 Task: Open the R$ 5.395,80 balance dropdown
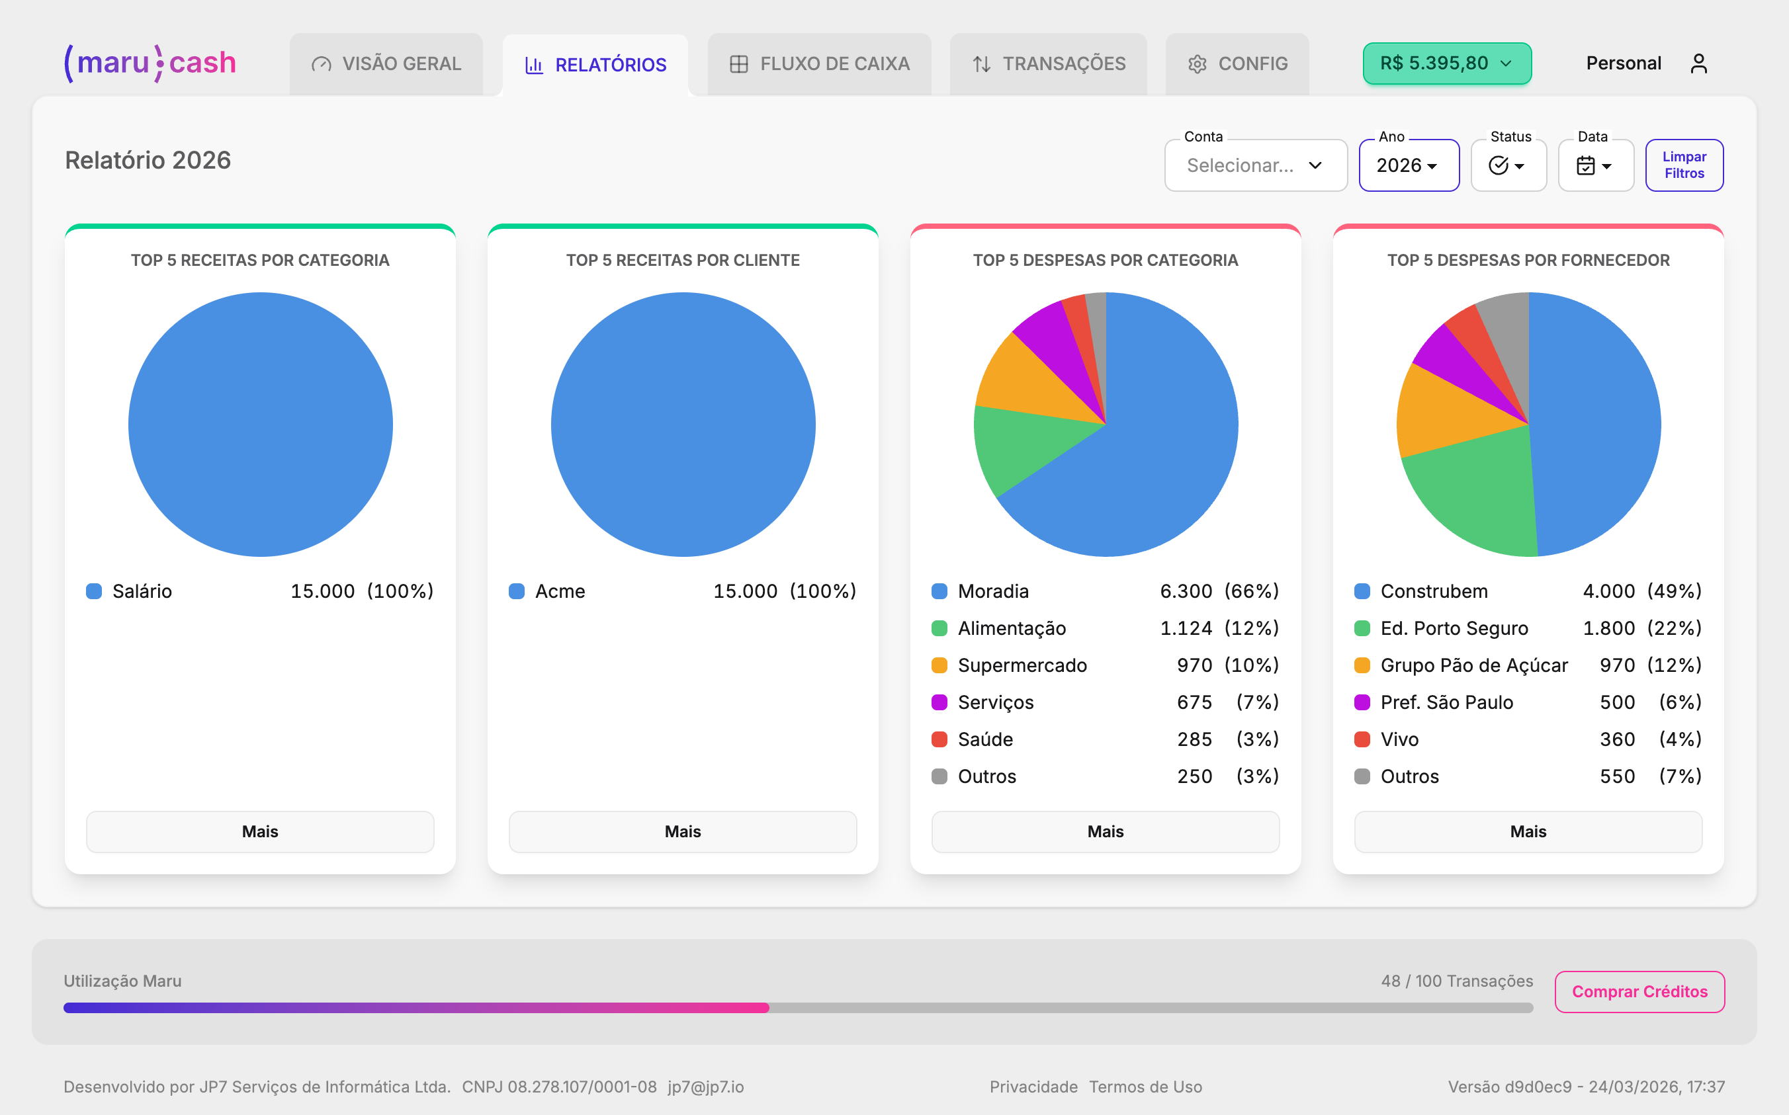(1446, 63)
